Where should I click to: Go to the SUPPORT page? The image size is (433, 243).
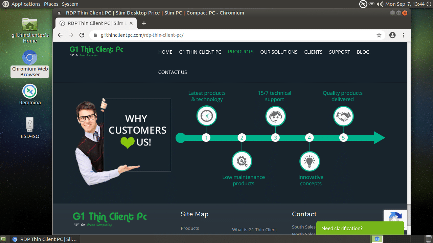[339, 52]
